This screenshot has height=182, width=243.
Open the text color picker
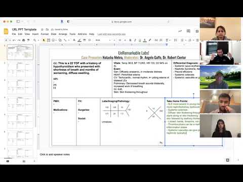coord(145,40)
